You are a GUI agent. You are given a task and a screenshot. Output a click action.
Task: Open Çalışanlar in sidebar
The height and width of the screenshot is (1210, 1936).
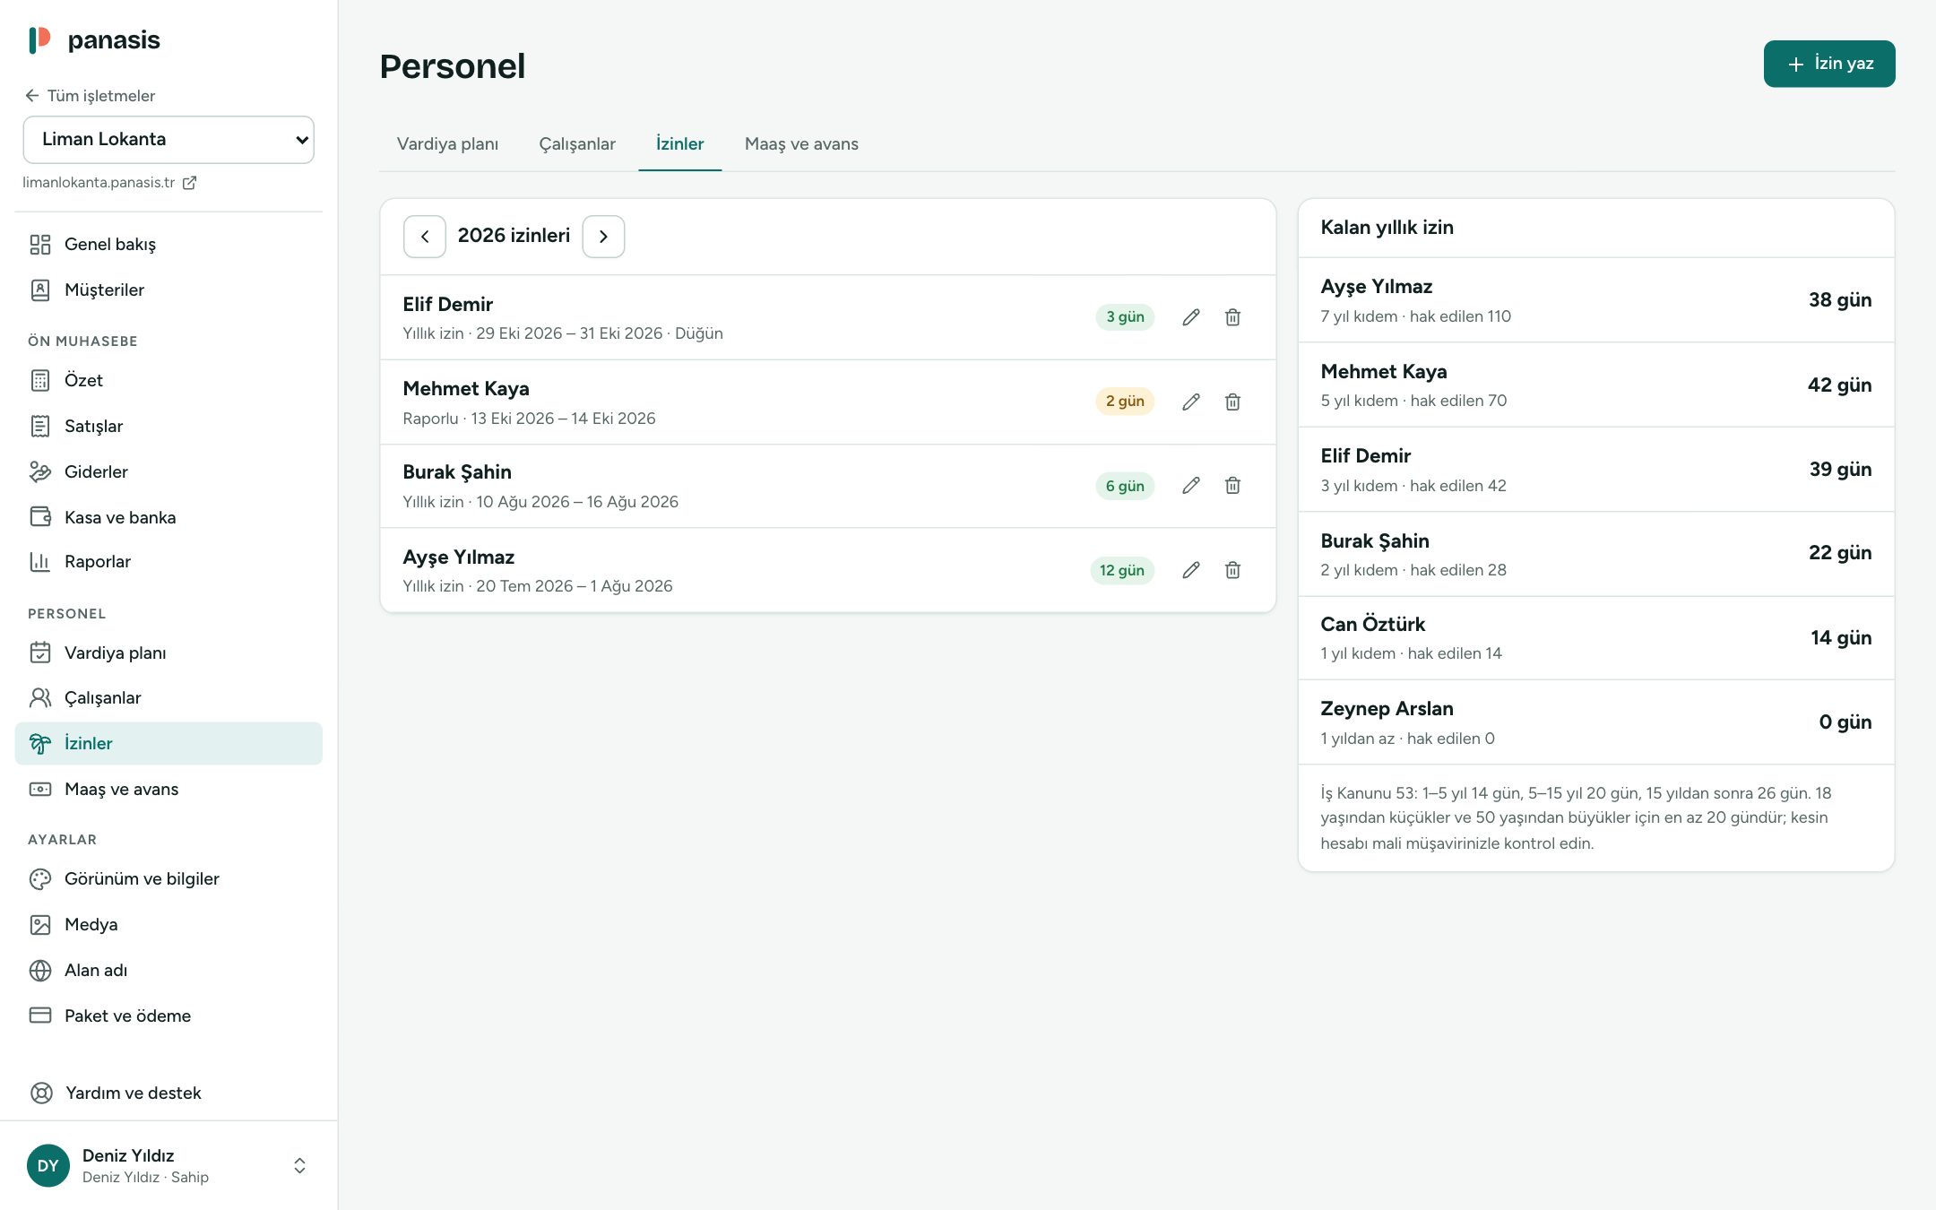[x=169, y=698]
